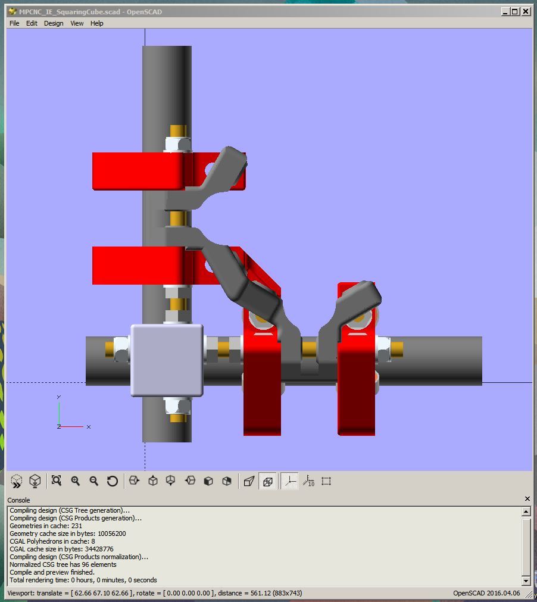Screen dimensions: 537x602
Task: Click 'Total rendering time' console line
Action: tap(83, 580)
